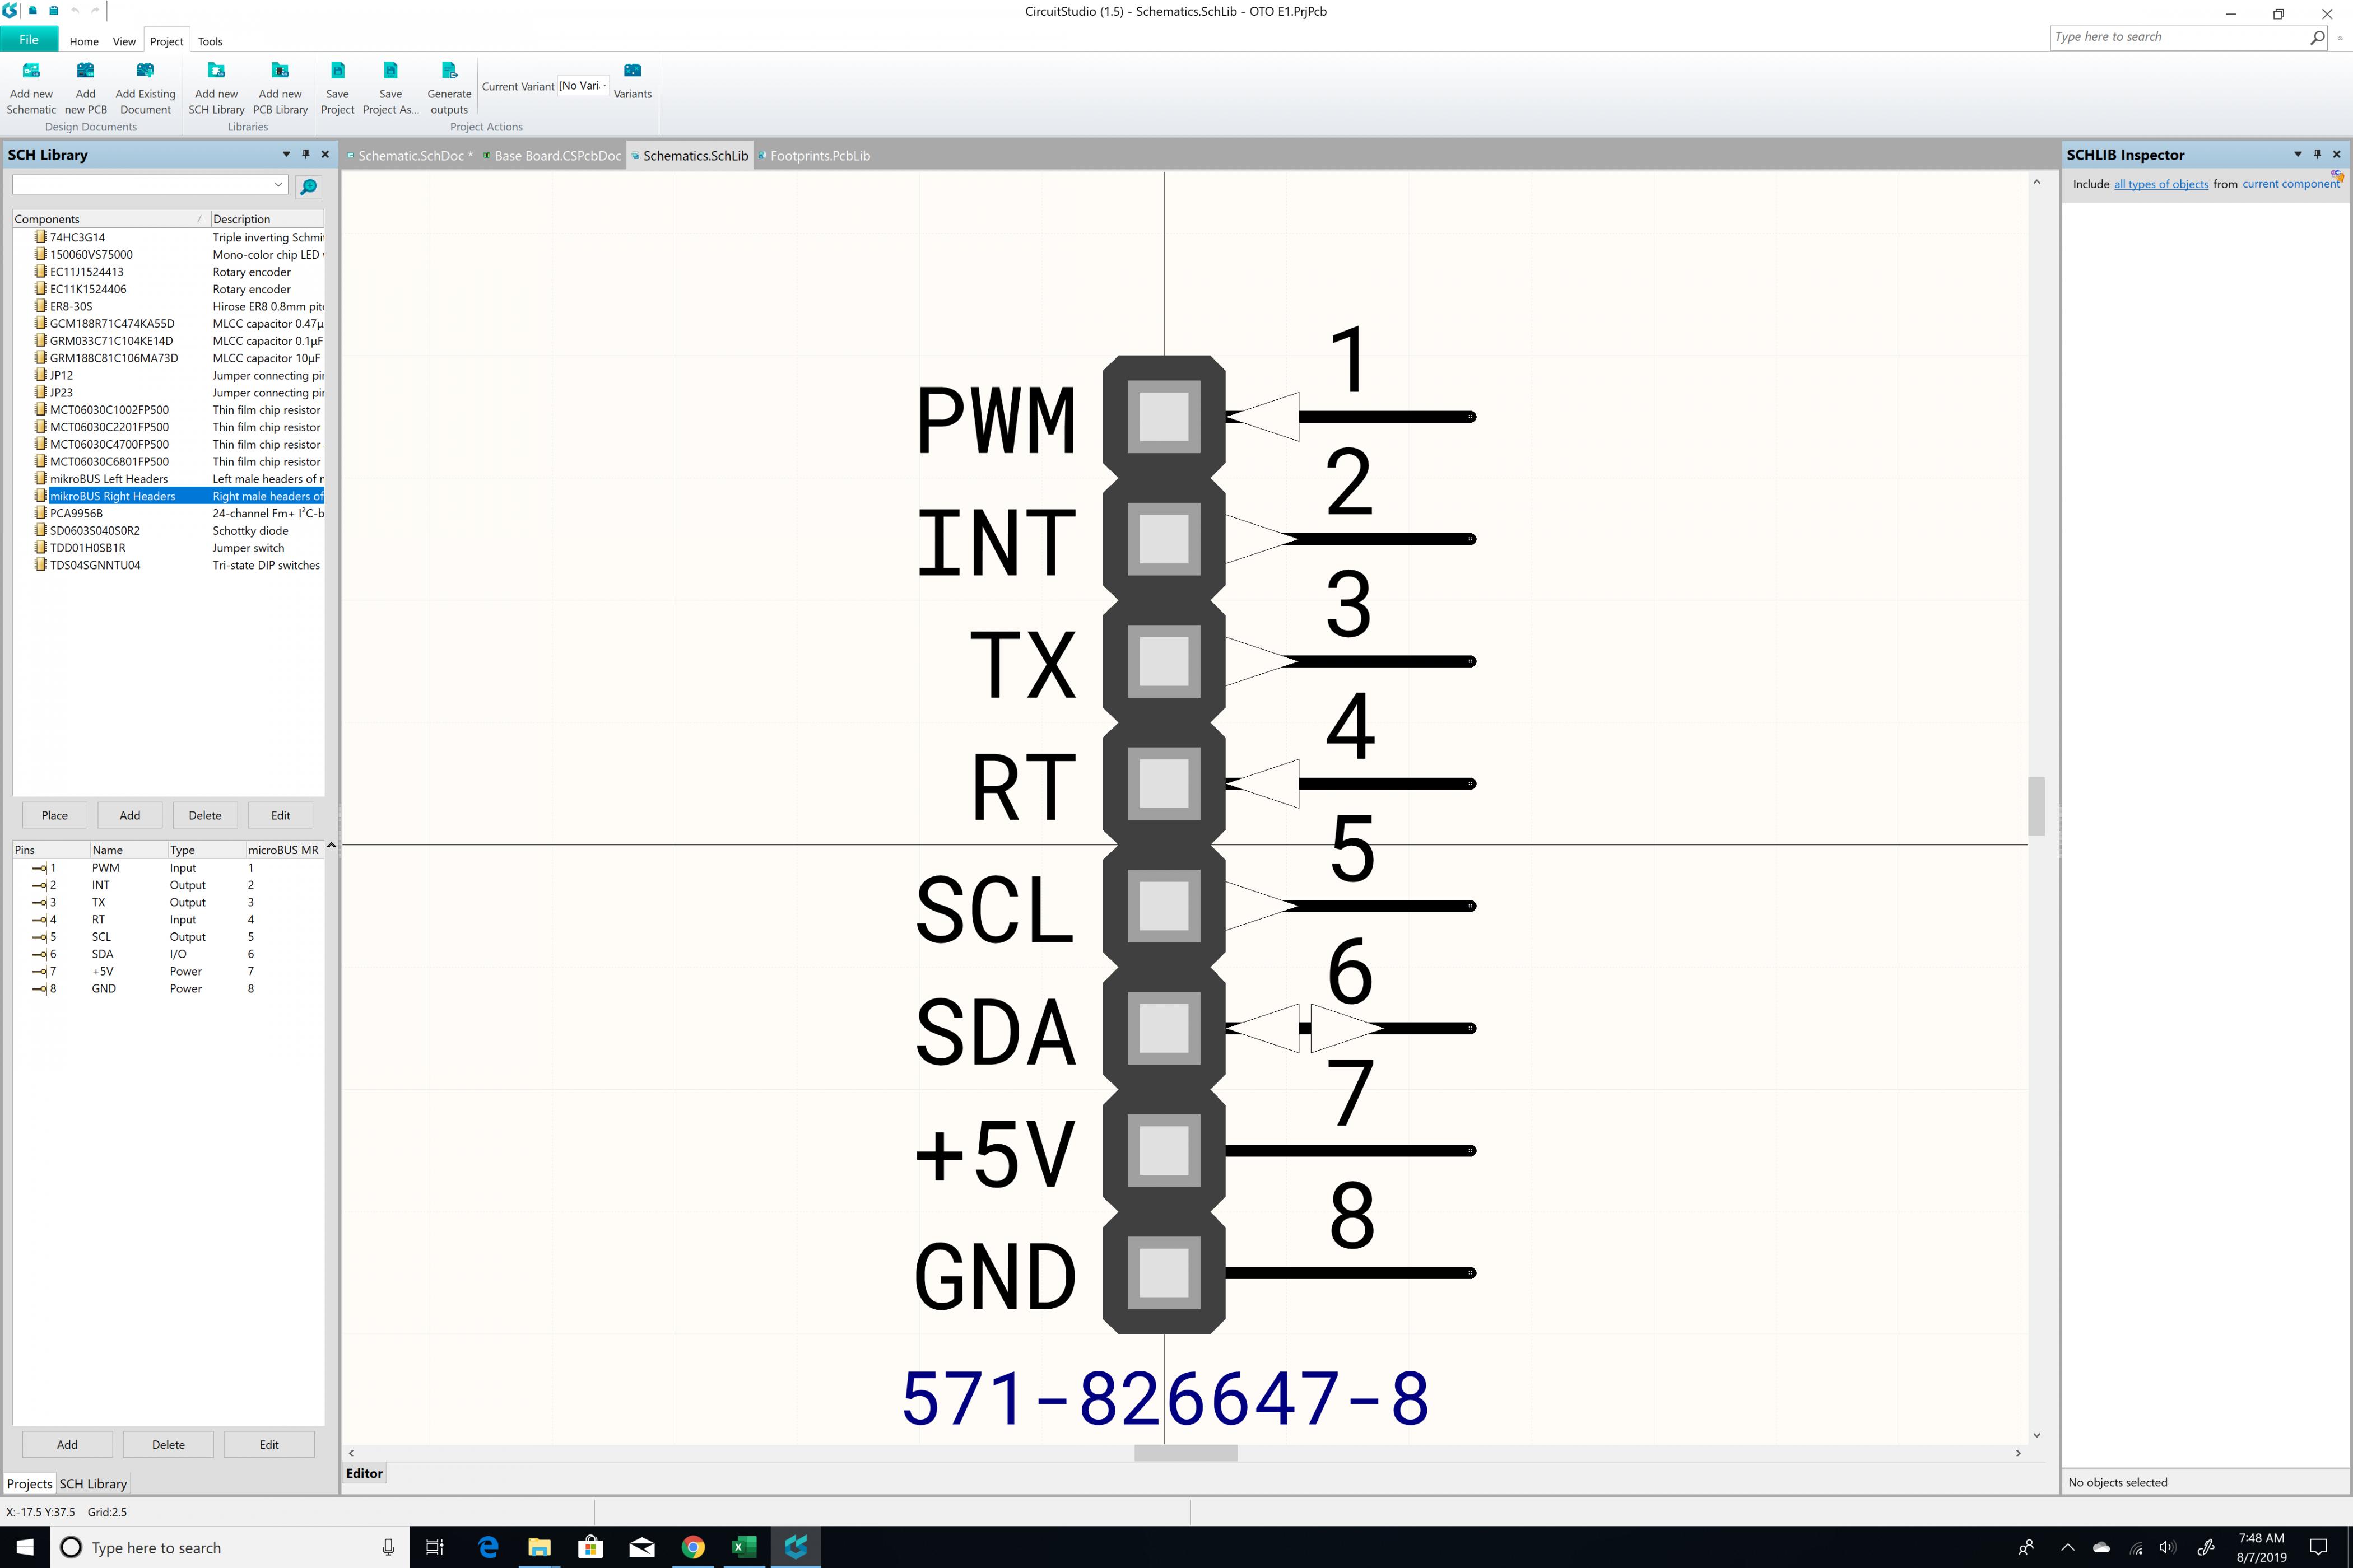Open the Variants manager
This screenshot has height=1568, width=2353.
(633, 80)
